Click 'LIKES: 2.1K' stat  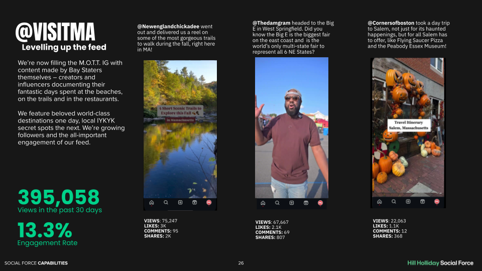[x=268, y=227]
